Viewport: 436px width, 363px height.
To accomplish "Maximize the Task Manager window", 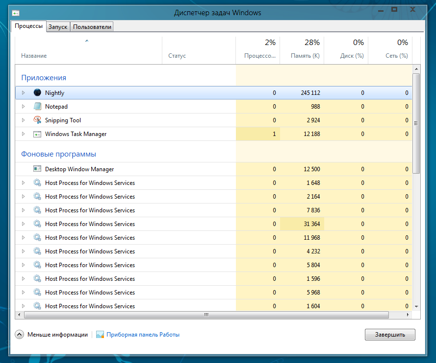I will coord(394,9).
